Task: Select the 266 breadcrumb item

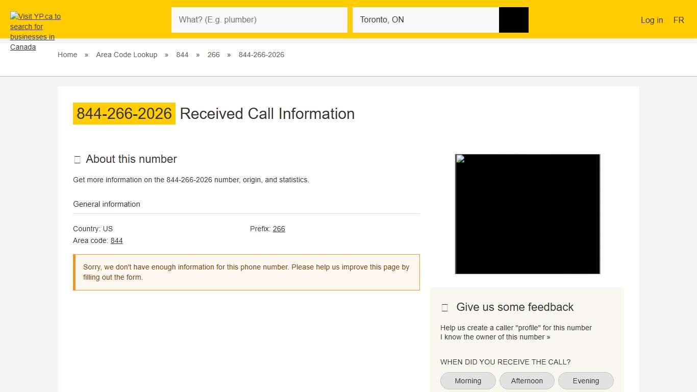Action: [x=213, y=55]
